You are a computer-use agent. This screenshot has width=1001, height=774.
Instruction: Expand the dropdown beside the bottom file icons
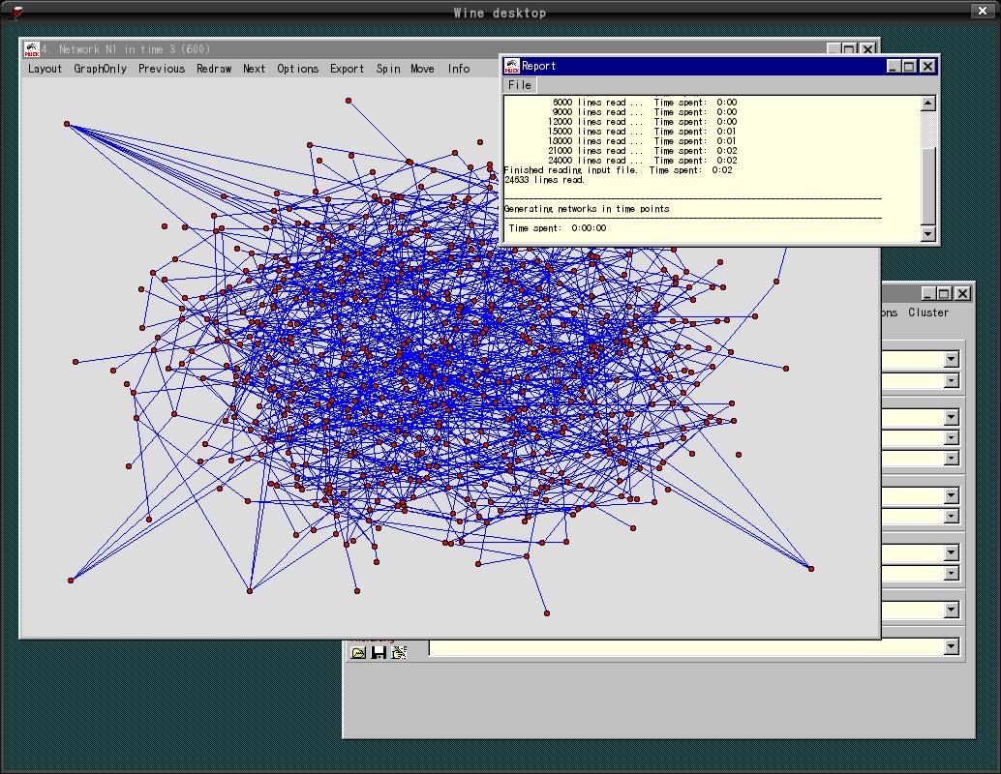click(x=951, y=646)
